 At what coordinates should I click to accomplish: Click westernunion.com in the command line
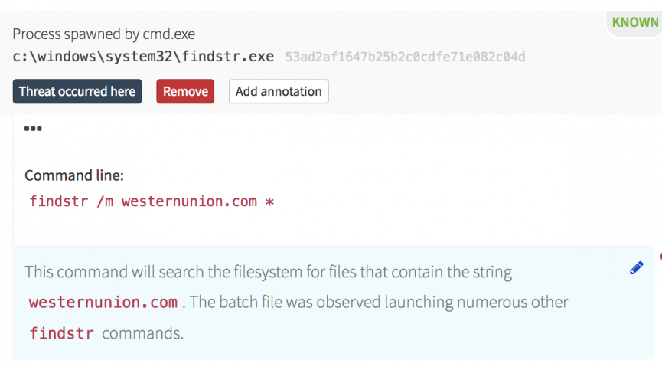pyautogui.click(x=189, y=201)
